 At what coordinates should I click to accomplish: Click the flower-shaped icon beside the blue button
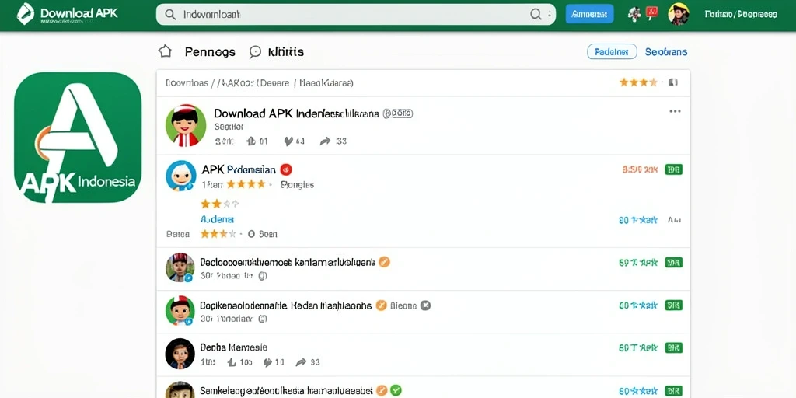634,14
